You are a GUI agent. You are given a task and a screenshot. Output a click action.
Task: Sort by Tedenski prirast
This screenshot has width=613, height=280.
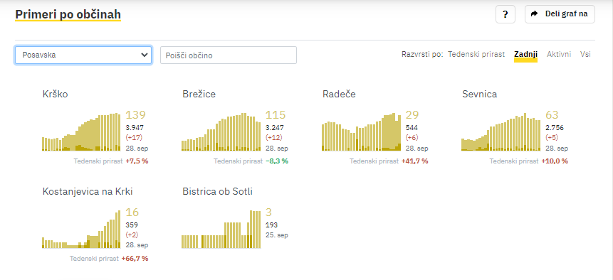[476, 54]
